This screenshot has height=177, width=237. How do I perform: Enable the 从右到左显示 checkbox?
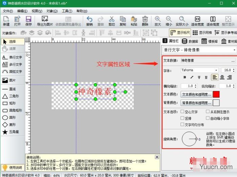[x=208, y=111]
